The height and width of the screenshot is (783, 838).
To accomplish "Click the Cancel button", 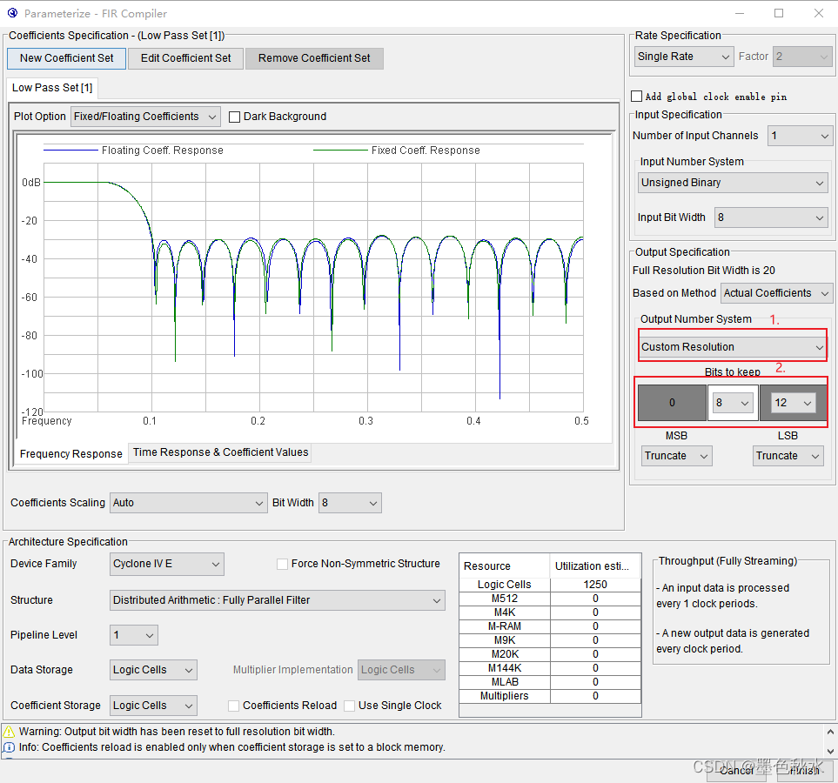I will click(x=736, y=771).
